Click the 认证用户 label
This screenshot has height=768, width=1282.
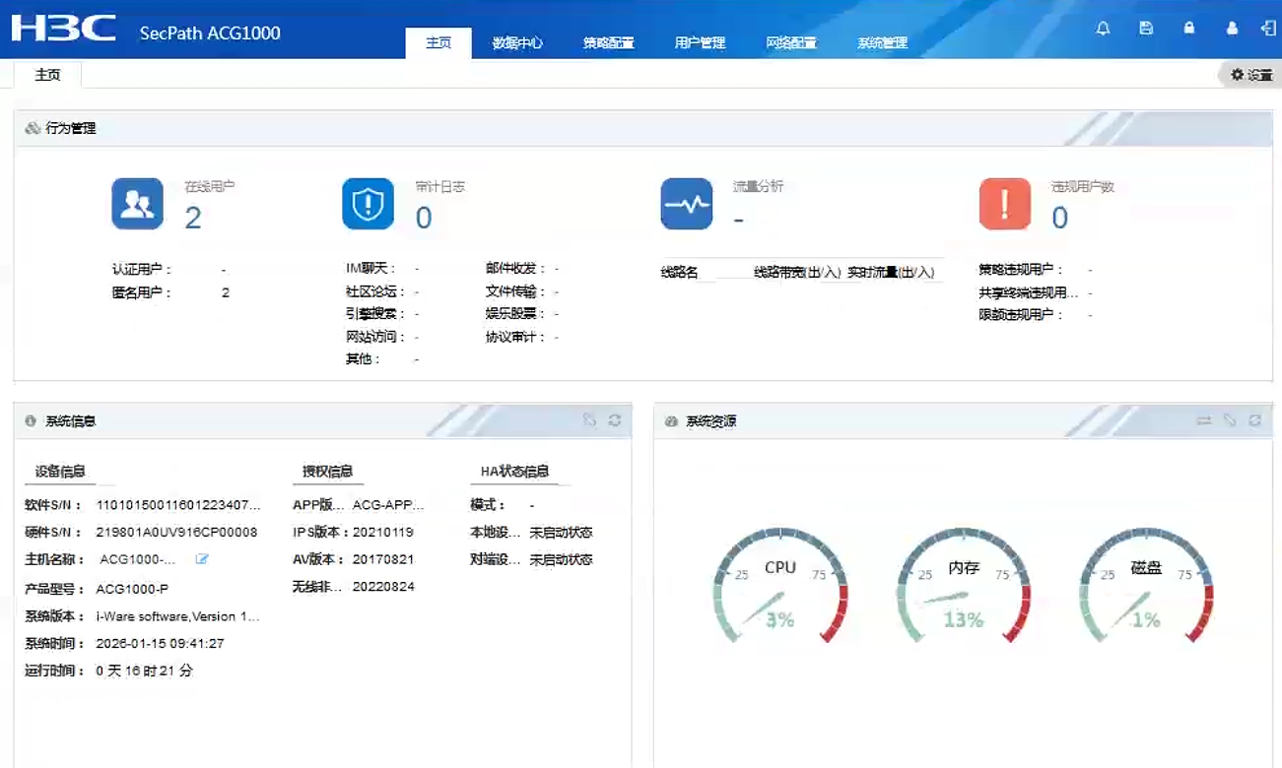pos(142,269)
